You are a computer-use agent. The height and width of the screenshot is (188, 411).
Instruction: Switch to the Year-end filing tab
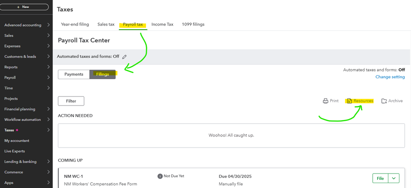tap(75, 24)
